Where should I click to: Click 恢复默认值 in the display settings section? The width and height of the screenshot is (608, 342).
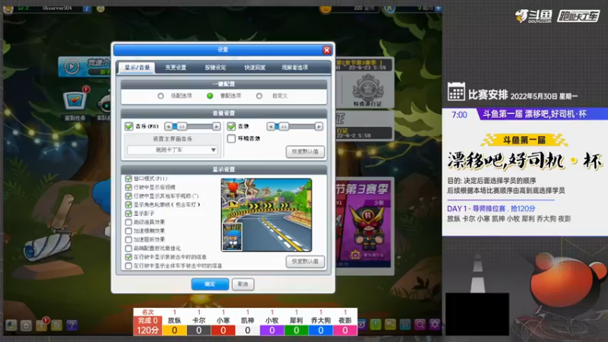[306, 261]
